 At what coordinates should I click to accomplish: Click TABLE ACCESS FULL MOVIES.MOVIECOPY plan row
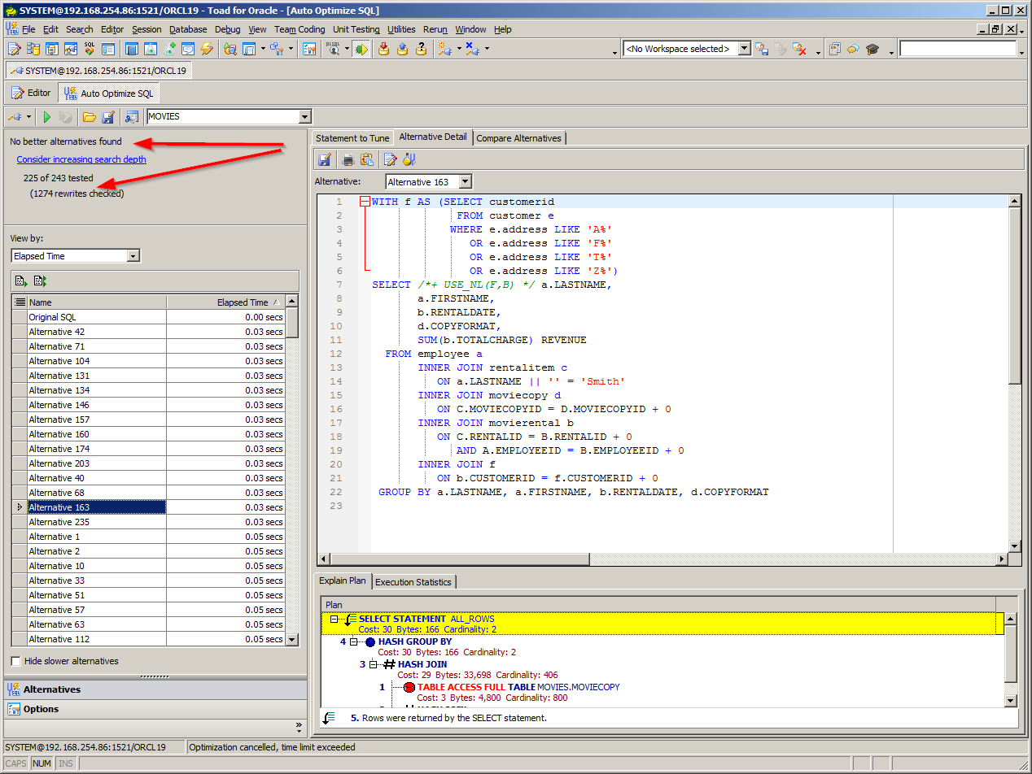click(x=518, y=687)
